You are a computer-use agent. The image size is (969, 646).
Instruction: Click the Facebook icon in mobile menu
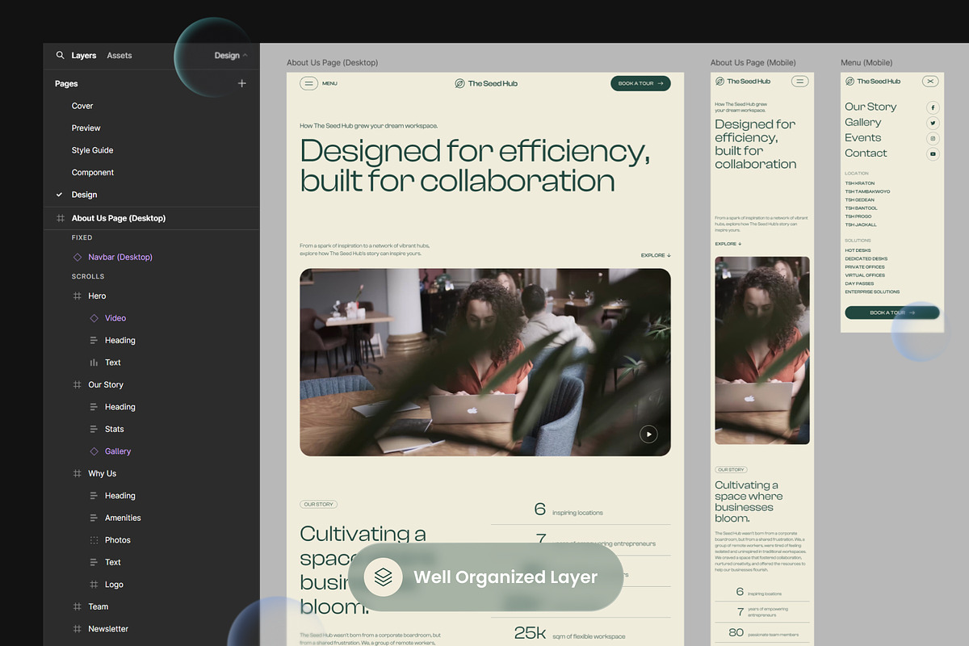pos(933,107)
